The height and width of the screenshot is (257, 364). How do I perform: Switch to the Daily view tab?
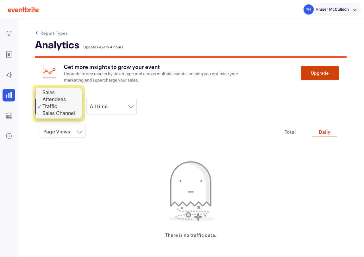[324, 132]
